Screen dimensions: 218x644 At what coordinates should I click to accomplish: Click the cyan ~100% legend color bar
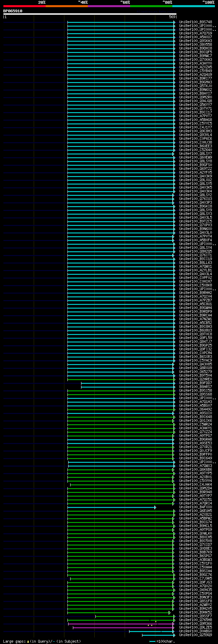193,6
